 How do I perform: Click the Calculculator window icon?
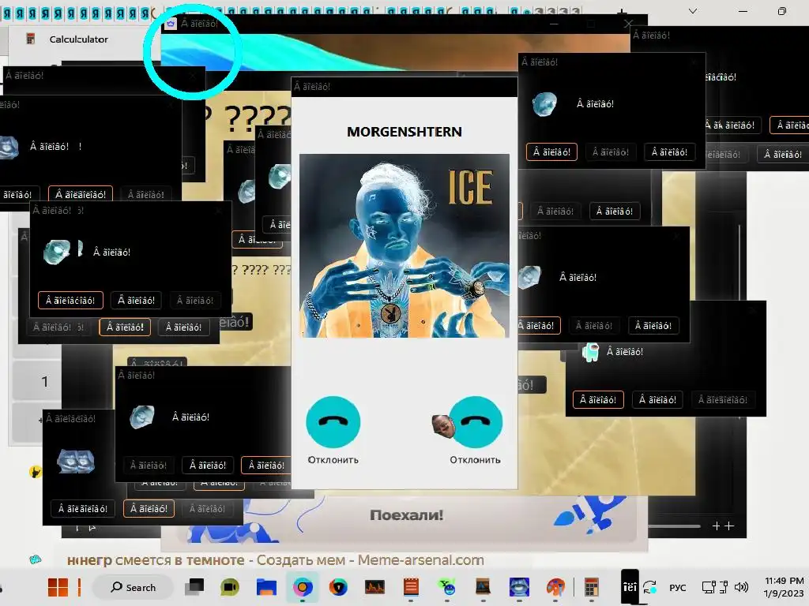[31, 39]
